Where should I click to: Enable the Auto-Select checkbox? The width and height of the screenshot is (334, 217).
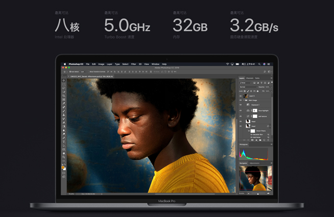click(x=69, y=72)
